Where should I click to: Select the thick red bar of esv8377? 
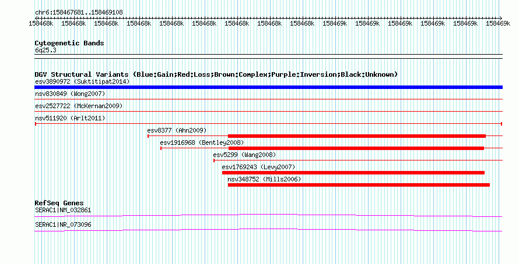[357, 136]
